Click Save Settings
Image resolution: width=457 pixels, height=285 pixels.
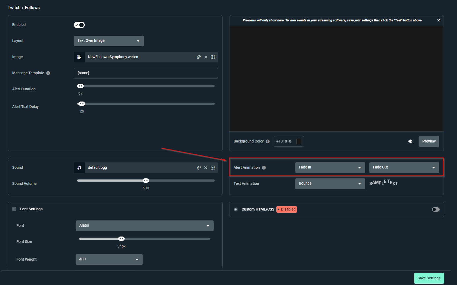tap(429, 278)
